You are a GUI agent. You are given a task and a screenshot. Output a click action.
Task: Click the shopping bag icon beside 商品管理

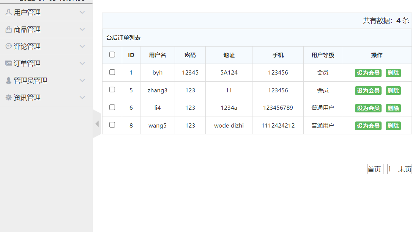8,29
